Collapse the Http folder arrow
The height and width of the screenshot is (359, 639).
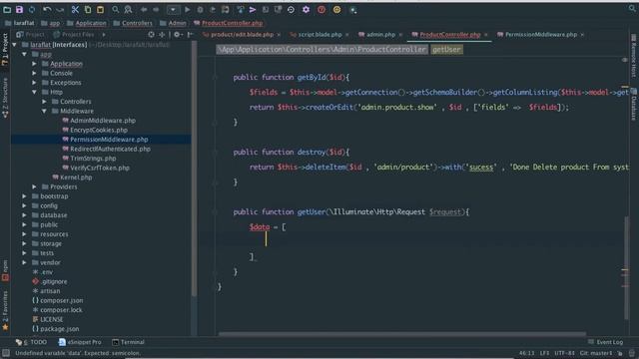34,92
